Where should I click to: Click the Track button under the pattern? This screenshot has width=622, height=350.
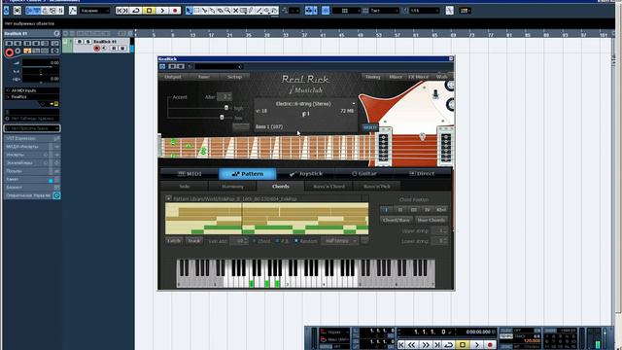click(x=194, y=241)
